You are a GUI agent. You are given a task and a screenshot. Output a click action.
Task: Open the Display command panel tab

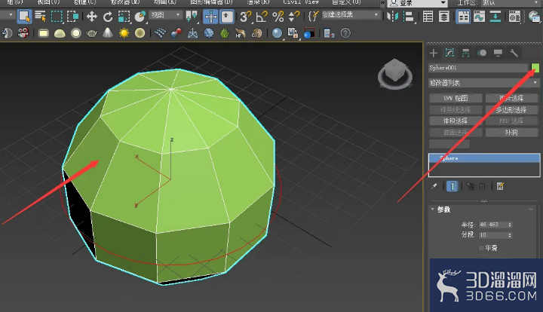pyautogui.click(x=498, y=53)
